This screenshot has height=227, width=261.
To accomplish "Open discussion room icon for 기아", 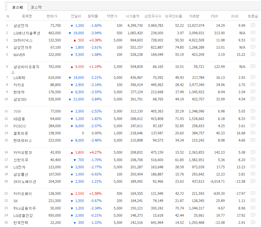I will coord(253,111).
